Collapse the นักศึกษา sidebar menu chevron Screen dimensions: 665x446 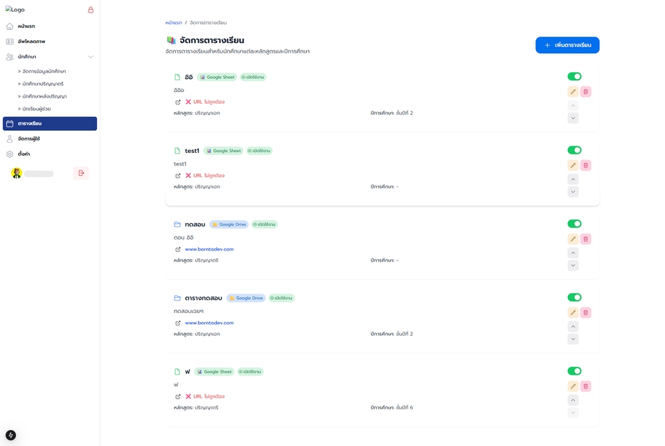[x=91, y=57]
